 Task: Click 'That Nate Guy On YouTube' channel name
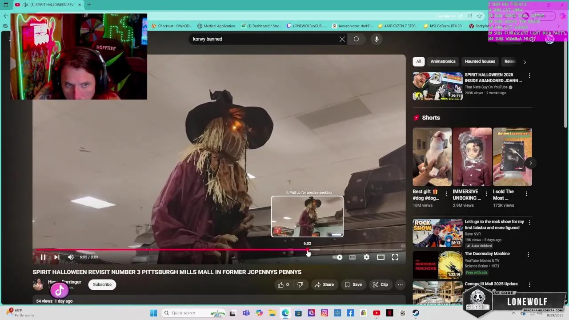pos(486,87)
